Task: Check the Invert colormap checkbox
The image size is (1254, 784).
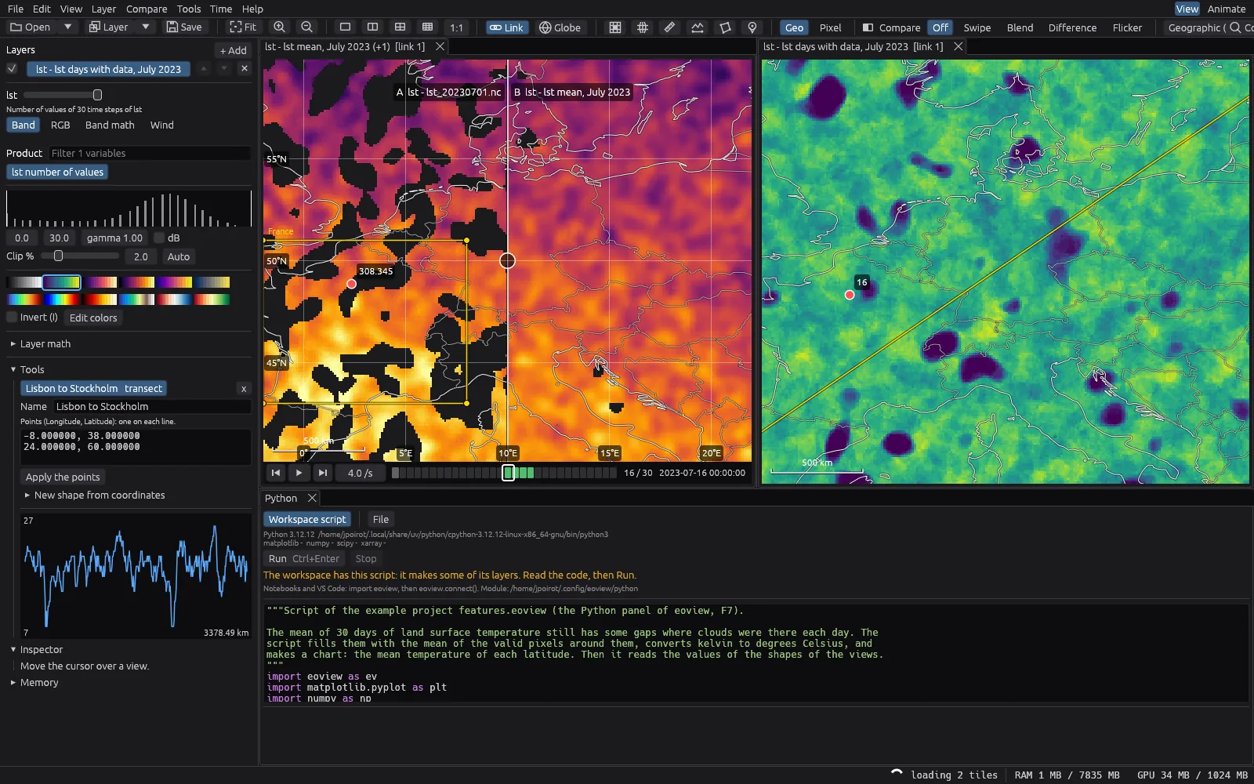Action: pos(12,318)
